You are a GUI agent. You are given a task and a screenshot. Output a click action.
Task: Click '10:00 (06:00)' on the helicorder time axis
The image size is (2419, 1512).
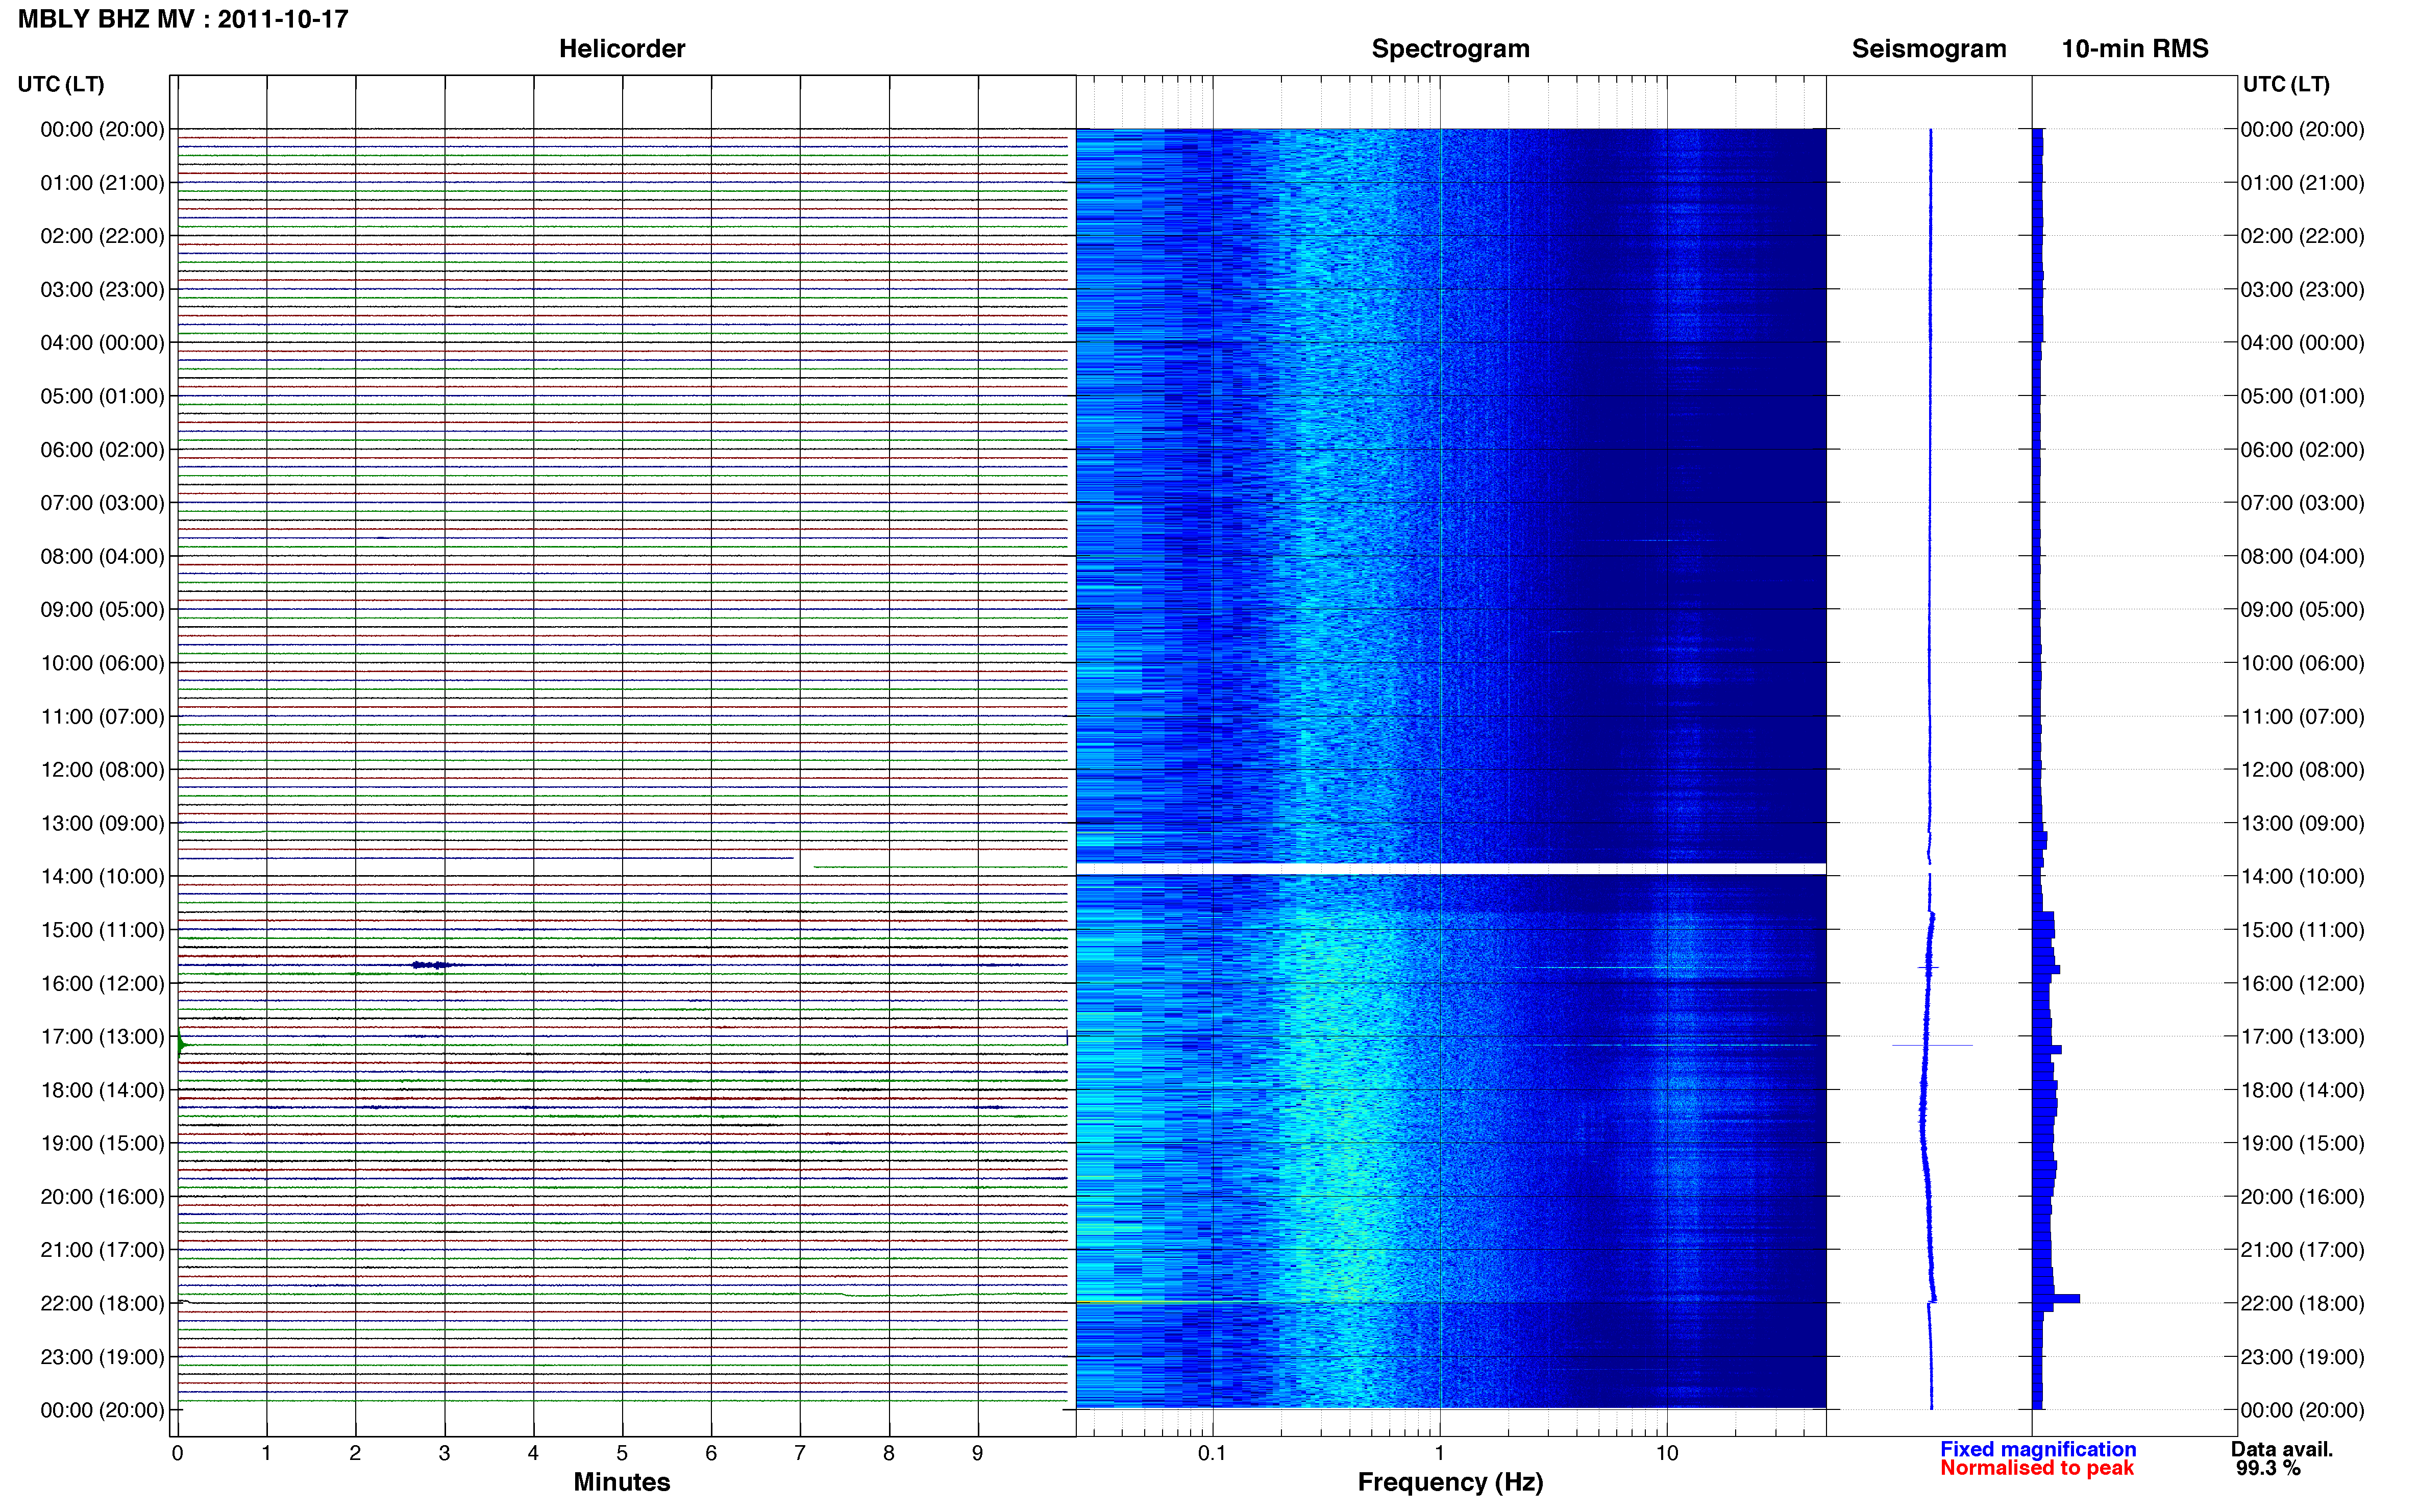pyautogui.click(x=102, y=663)
